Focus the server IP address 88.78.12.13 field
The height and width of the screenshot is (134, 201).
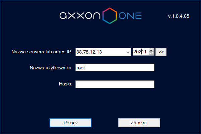[x=100, y=52]
